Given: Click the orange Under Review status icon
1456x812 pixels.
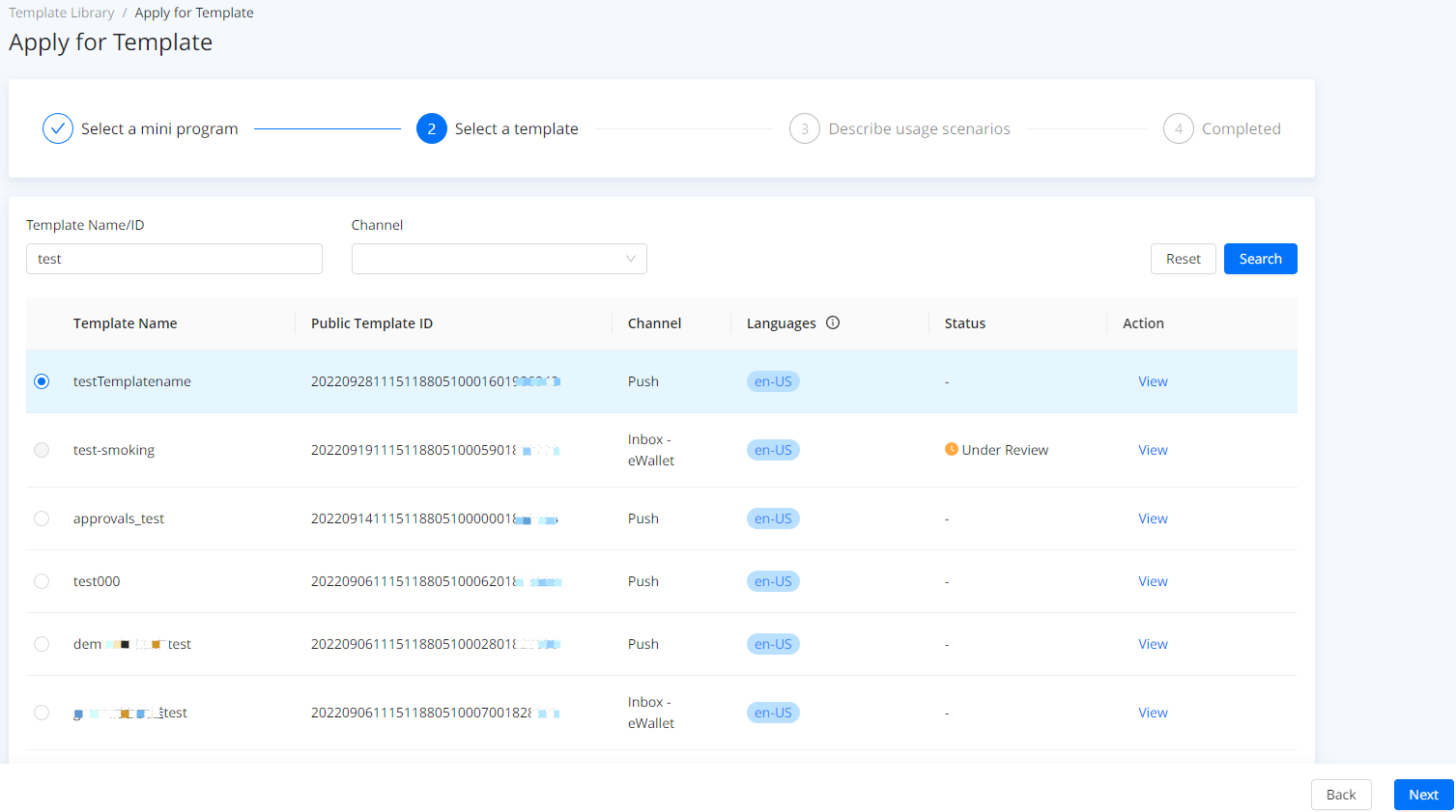Looking at the screenshot, I should tap(952, 449).
